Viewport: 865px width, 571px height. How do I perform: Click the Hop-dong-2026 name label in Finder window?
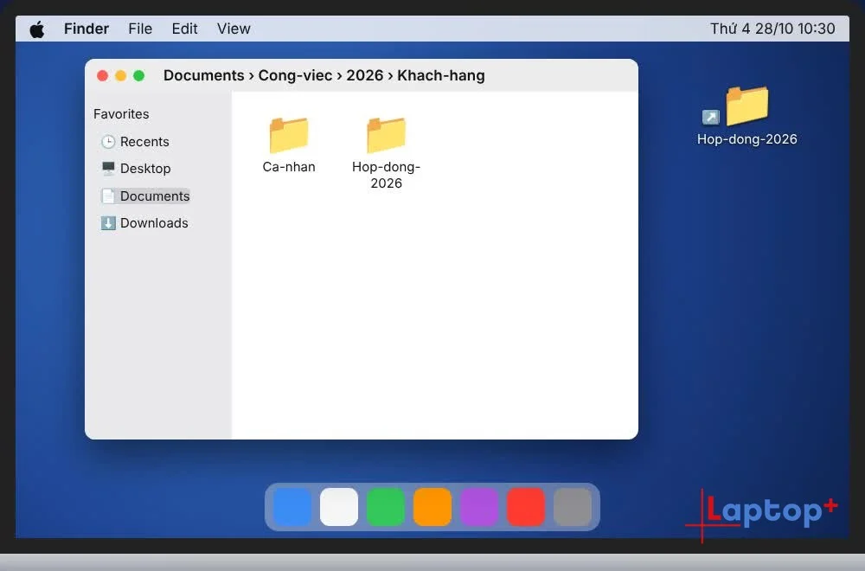click(386, 175)
